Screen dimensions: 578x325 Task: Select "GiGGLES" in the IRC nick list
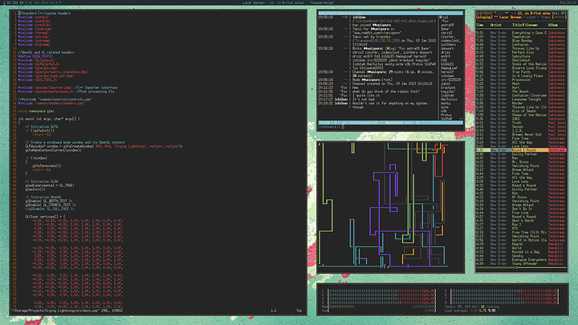[449, 66]
